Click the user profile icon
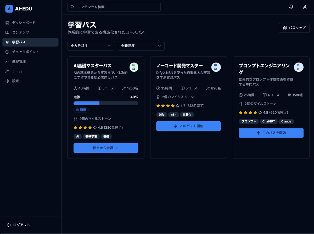The height and width of the screenshot is (234, 314). click(305, 7)
